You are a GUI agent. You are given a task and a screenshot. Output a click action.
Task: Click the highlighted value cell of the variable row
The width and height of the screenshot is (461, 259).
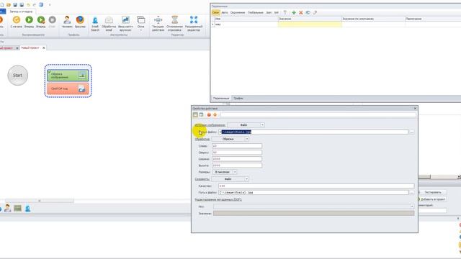(310, 24)
